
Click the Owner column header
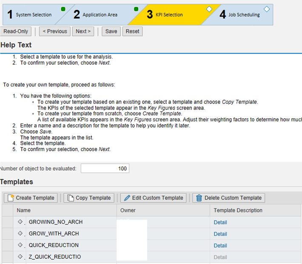coord(163,210)
